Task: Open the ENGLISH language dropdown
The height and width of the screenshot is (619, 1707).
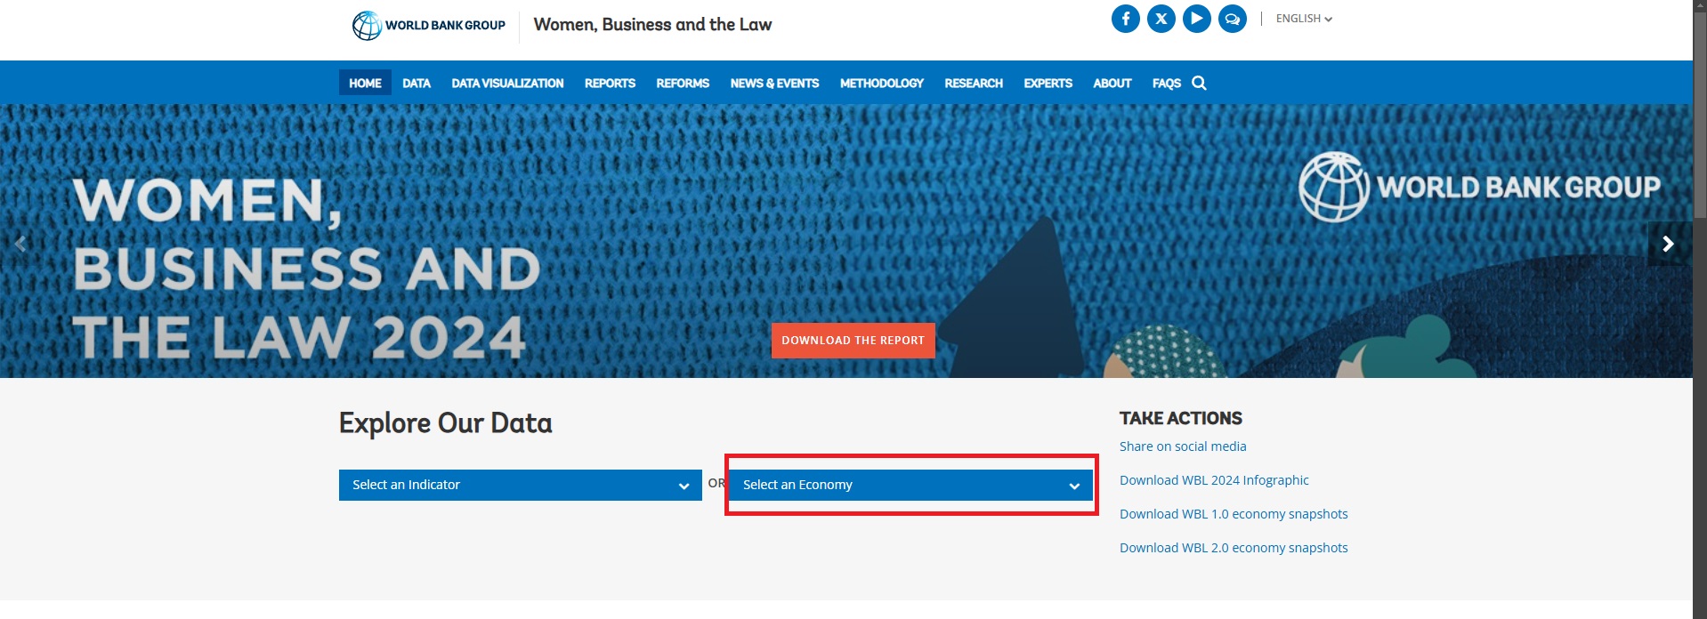Action: (1304, 19)
